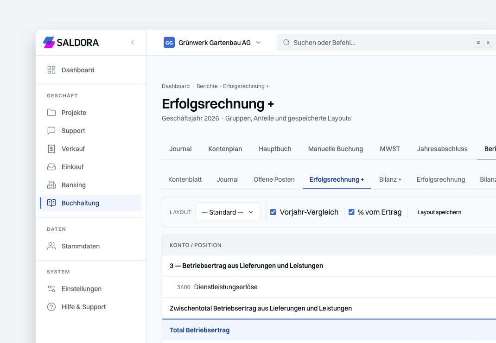Click the search magnifier icon
496x343 pixels.
coord(286,42)
